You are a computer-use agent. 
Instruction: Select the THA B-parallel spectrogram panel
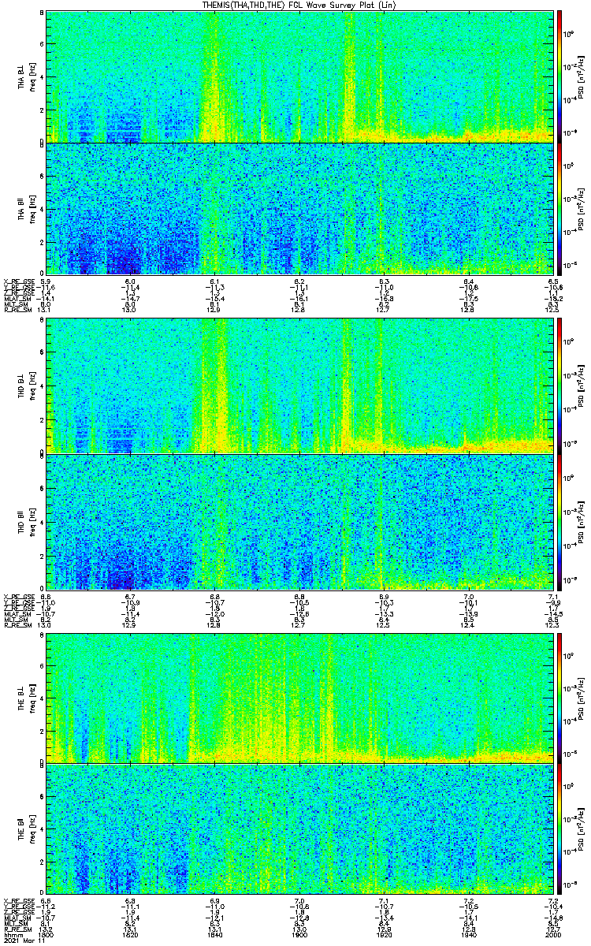point(300,208)
